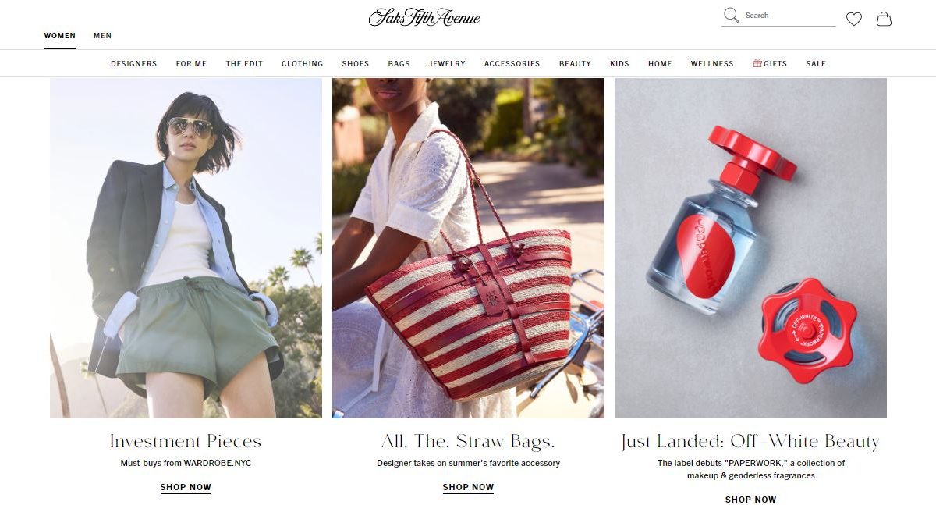
Task: Open the Clothing category menu
Action: coord(303,64)
